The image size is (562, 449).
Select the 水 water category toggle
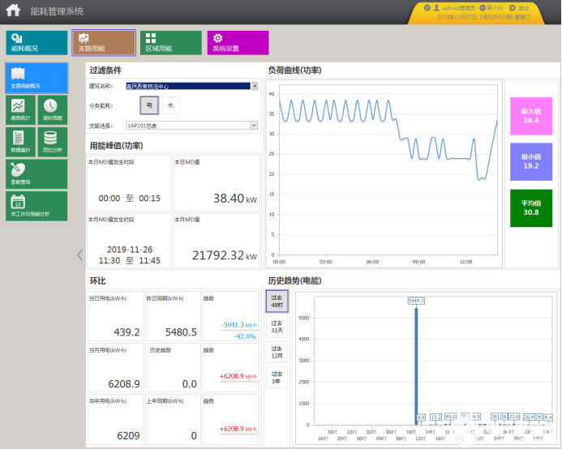(x=170, y=105)
